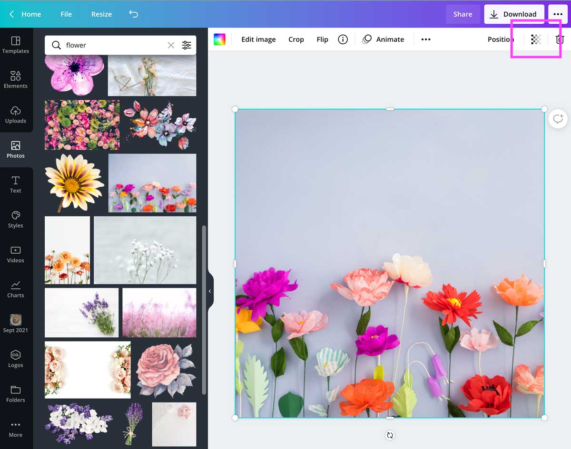Click the Download button
This screenshot has height=449, width=571.
coord(514,14)
